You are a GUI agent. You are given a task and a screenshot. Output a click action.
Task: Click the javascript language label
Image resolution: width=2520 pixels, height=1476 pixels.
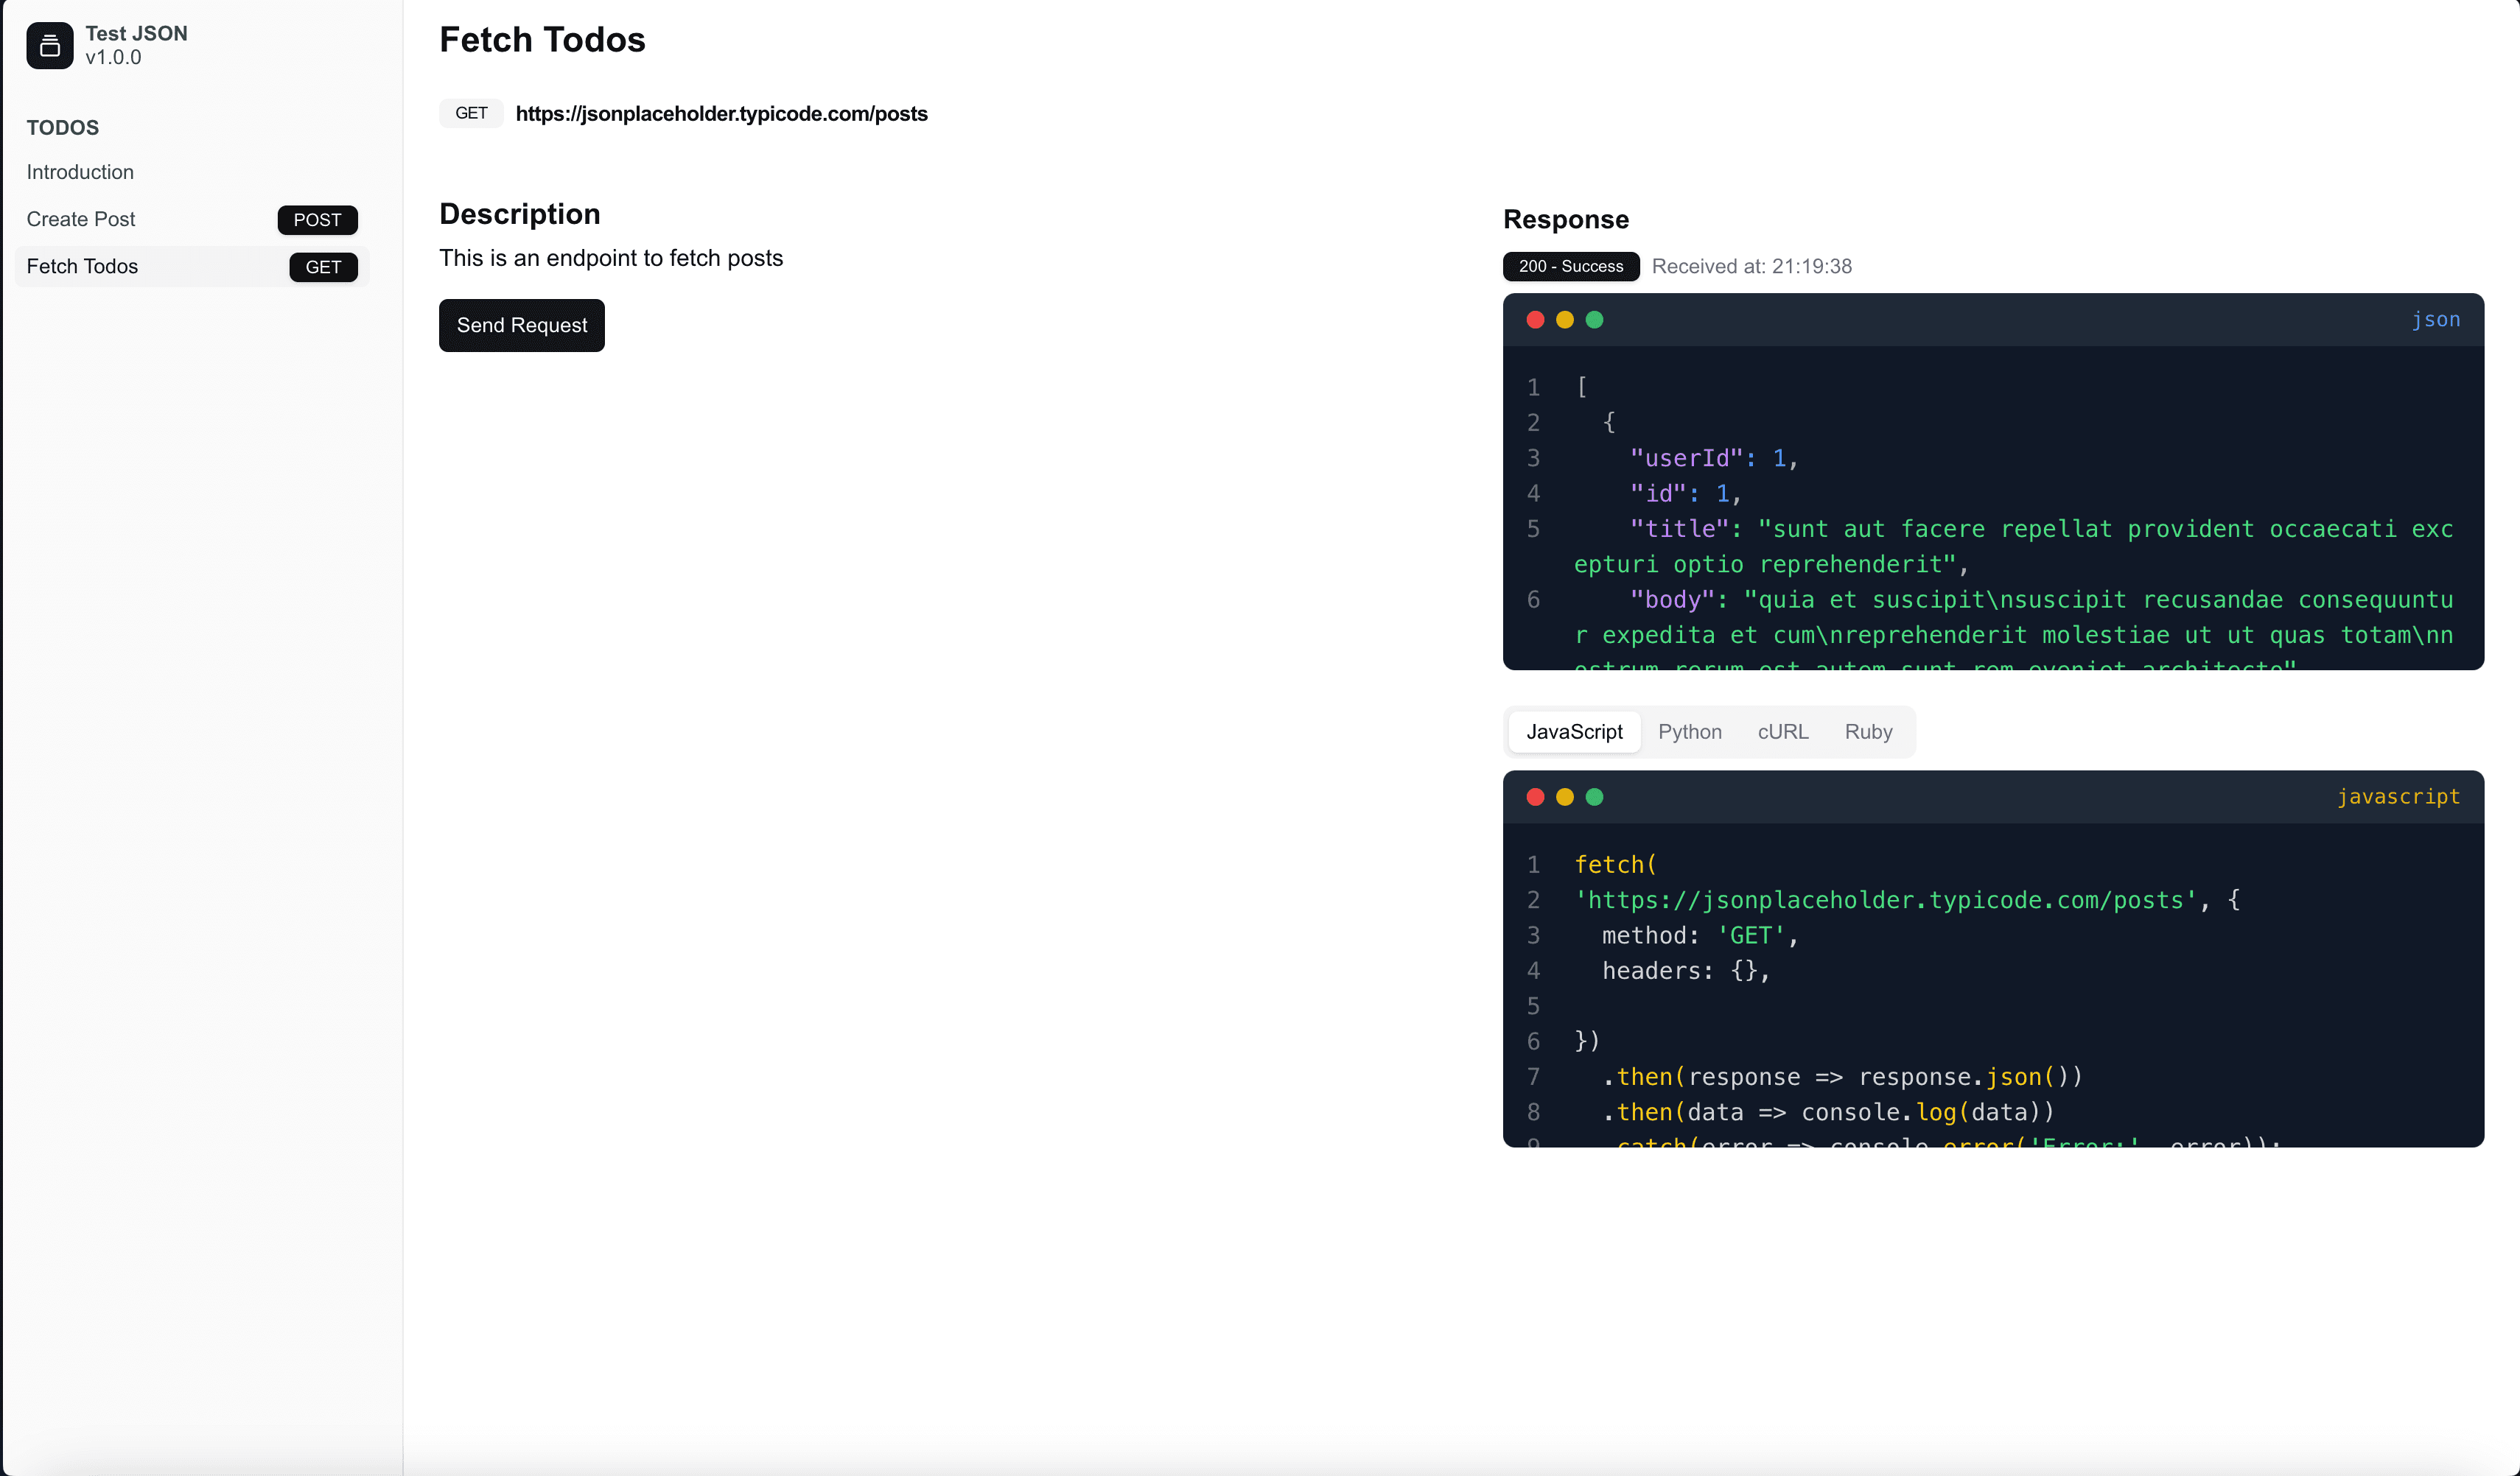(2398, 796)
